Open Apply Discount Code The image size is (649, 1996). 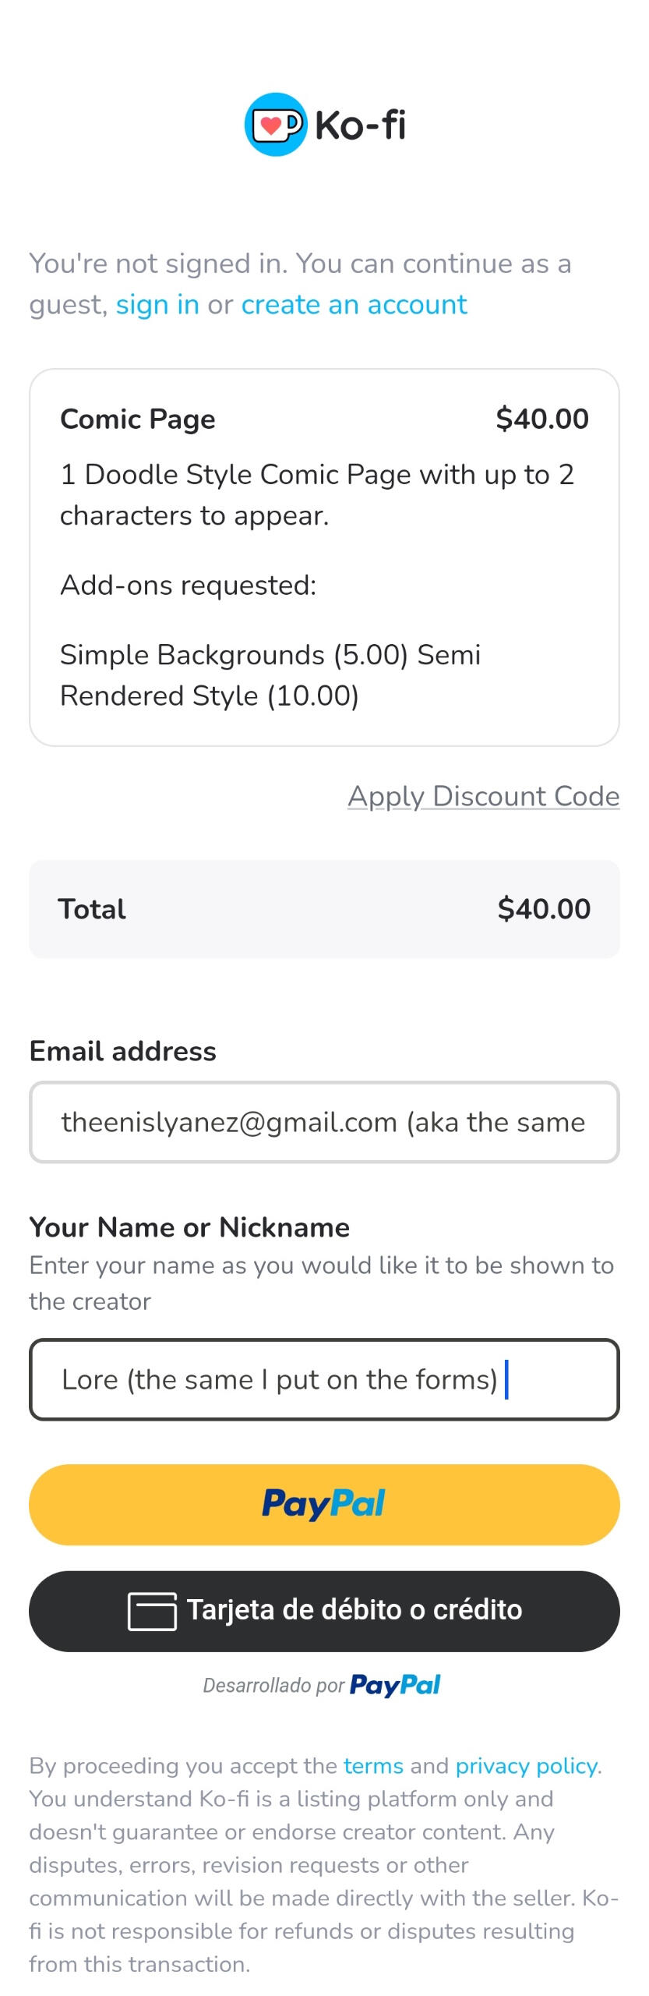(x=483, y=796)
